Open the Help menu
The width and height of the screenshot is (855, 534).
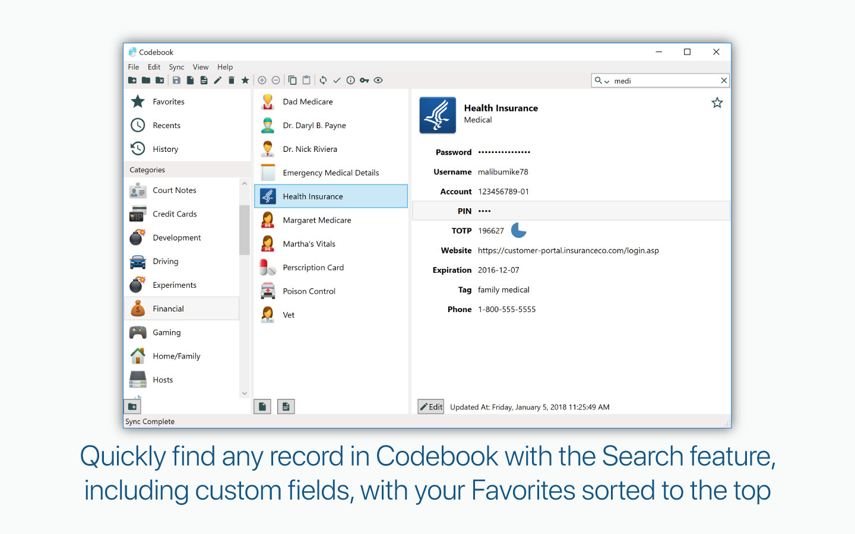click(225, 67)
